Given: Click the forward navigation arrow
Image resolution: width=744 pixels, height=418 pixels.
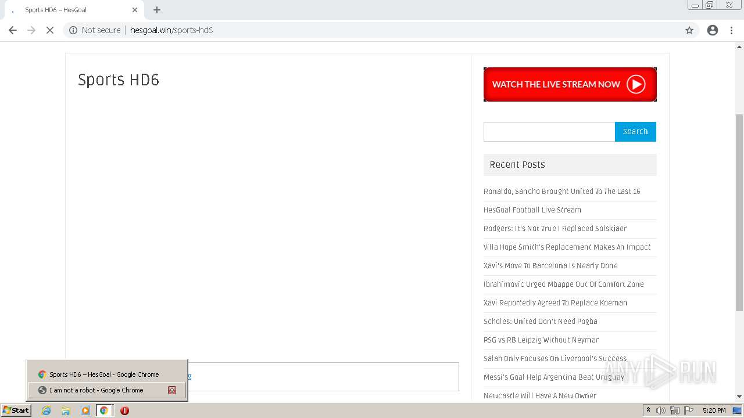Looking at the screenshot, I should [x=31, y=30].
